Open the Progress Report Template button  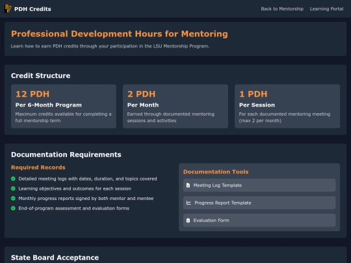pyautogui.click(x=259, y=203)
